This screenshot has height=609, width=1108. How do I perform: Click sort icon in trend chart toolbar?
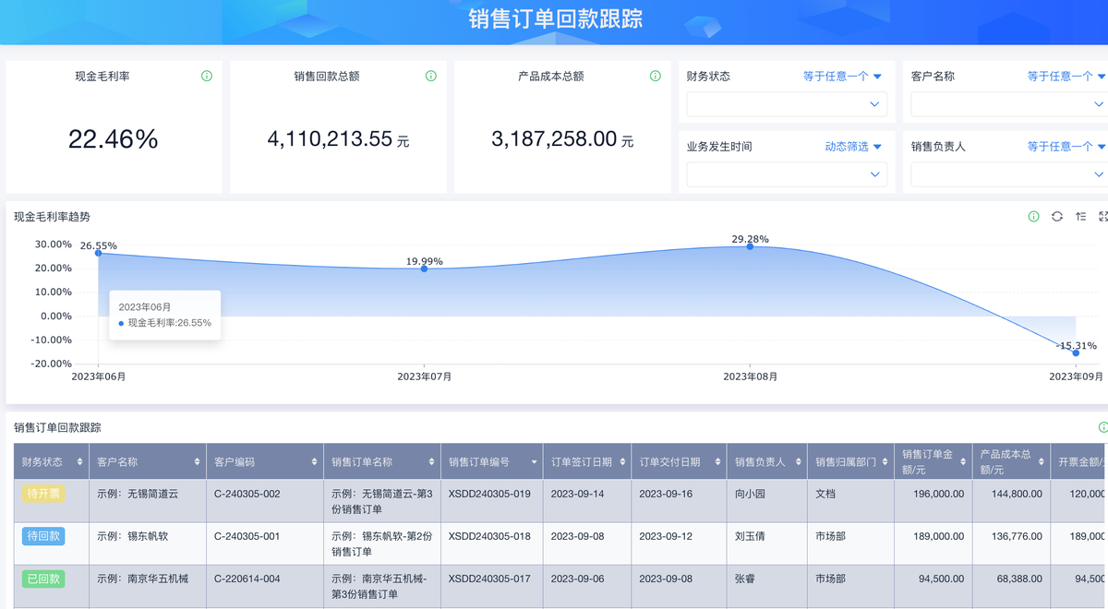(x=1080, y=217)
